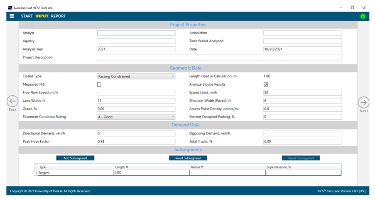This screenshot has width=375, height=200.
Task: Click the Radius cell in row 1
Action: 228,173
